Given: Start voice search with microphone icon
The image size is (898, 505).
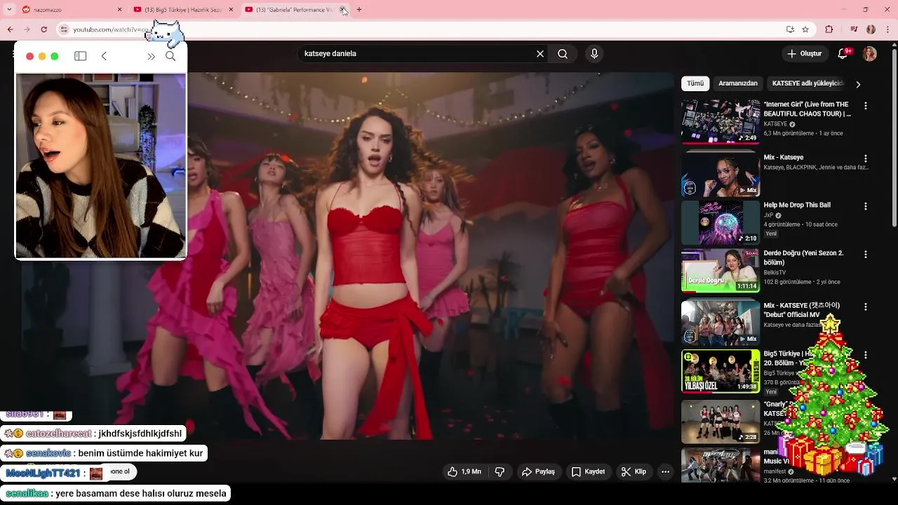Looking at the screenshot, I should 594,54.
